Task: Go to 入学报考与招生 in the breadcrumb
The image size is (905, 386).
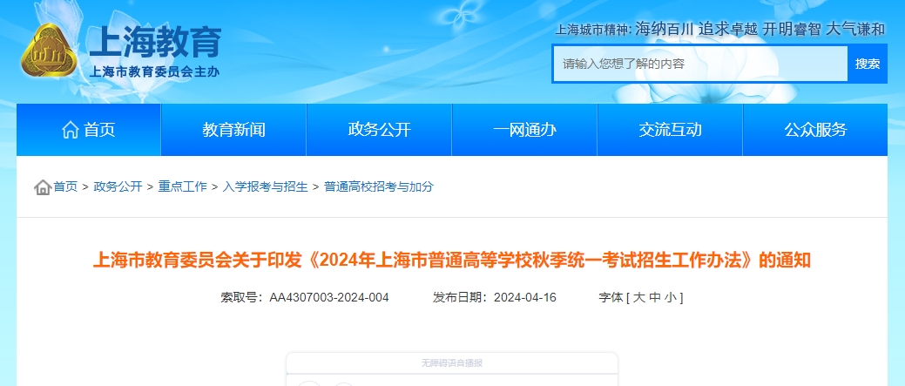Action: coord(265,186)
